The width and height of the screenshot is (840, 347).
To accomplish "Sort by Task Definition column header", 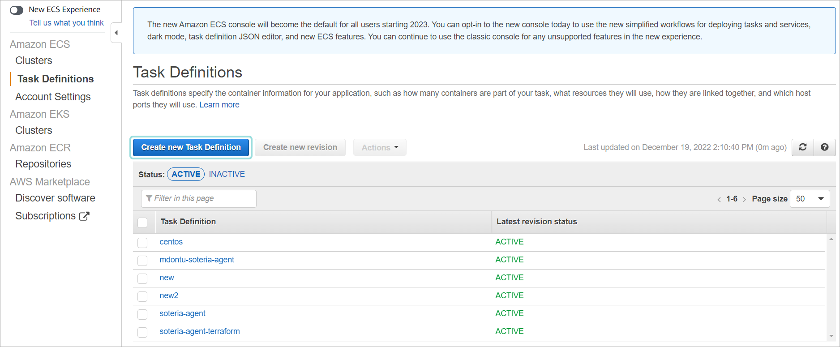I will click(x=188, y=222).
